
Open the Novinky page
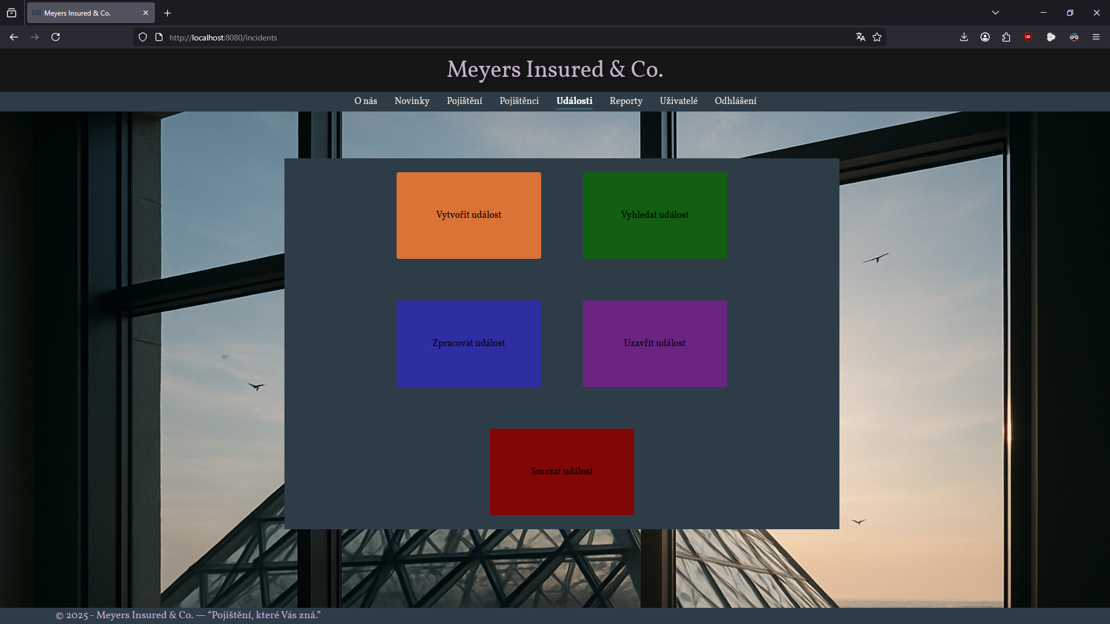[412, 101]
